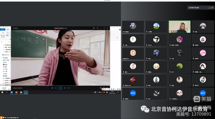Image resolution: width=215 pixels, height=119 pixels.
Task: Collapse the Explorer ribbon chevron
Action: [118, 29]
